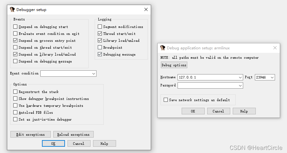
Task: Open Debug options in armlinux setup
Action: (174, 65)
